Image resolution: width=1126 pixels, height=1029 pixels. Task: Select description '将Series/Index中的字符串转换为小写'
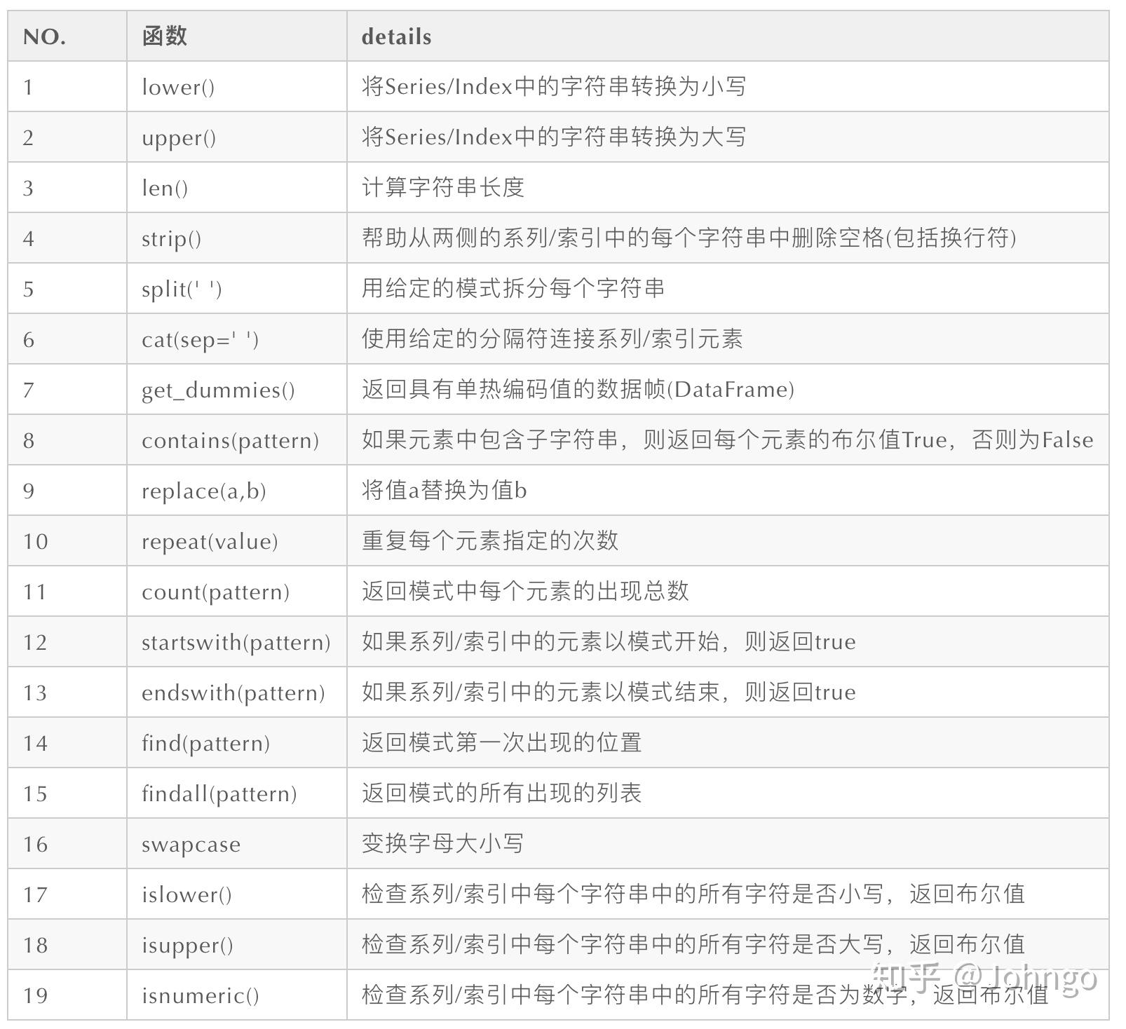(x=554, y=86)
